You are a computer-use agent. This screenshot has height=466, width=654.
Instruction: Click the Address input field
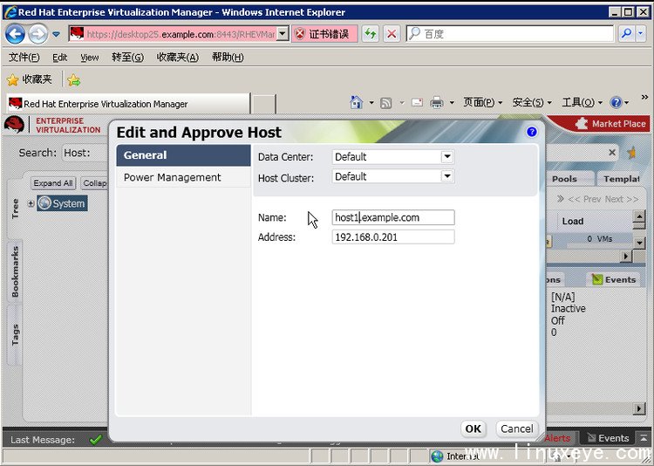coord(393,237)
